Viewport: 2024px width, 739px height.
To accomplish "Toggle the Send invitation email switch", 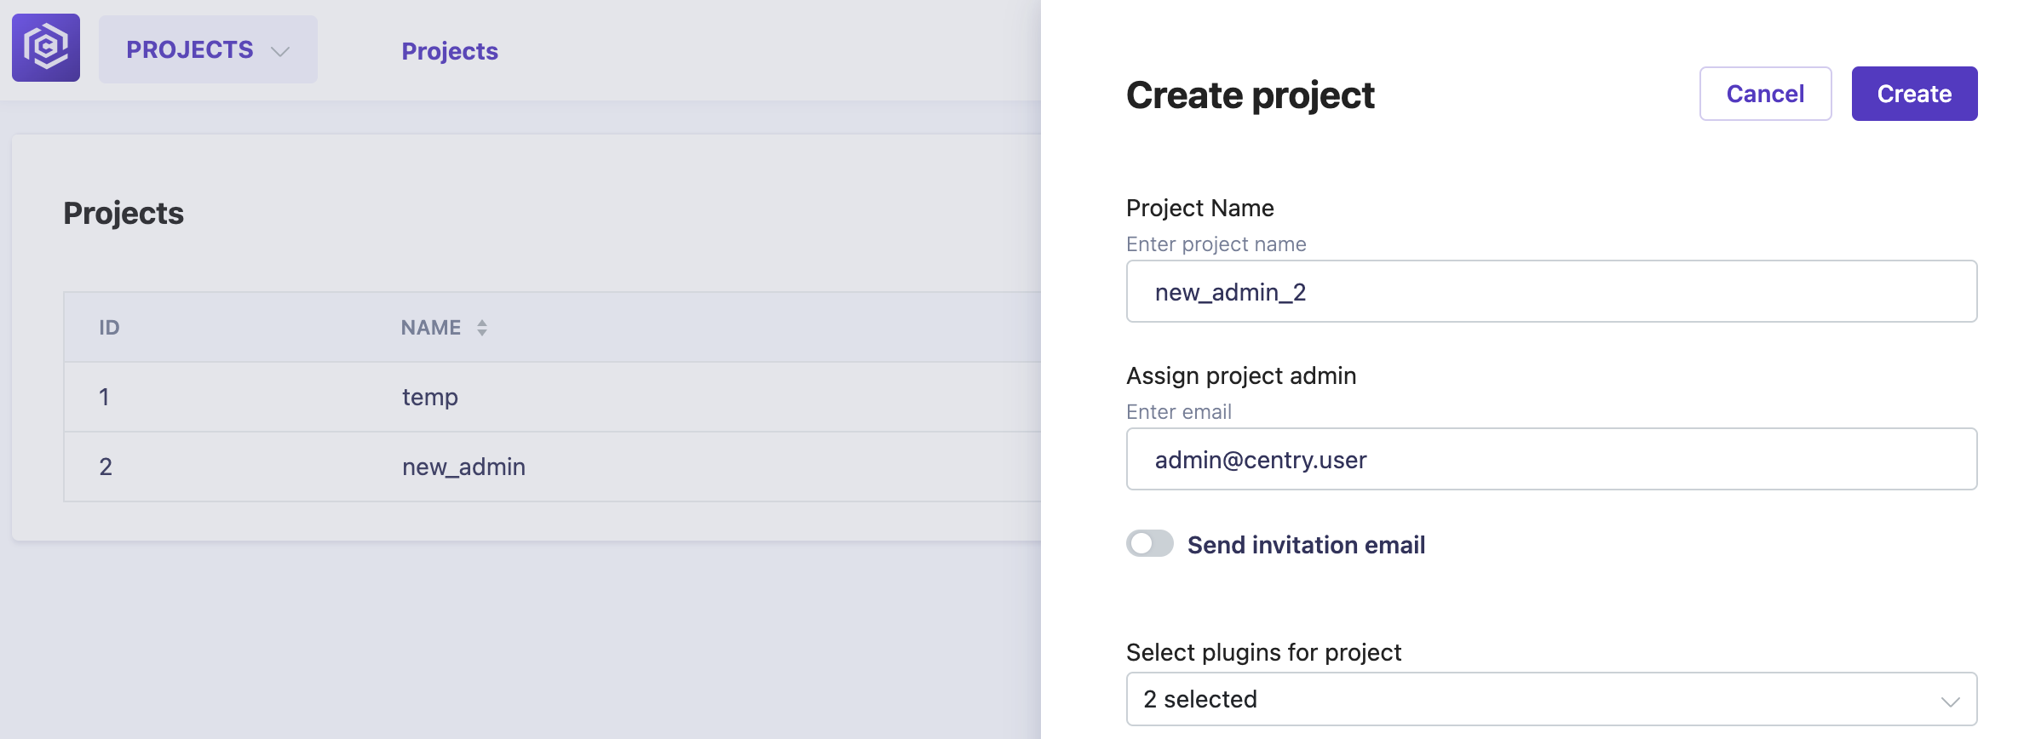I will (x=1150, y=543).
